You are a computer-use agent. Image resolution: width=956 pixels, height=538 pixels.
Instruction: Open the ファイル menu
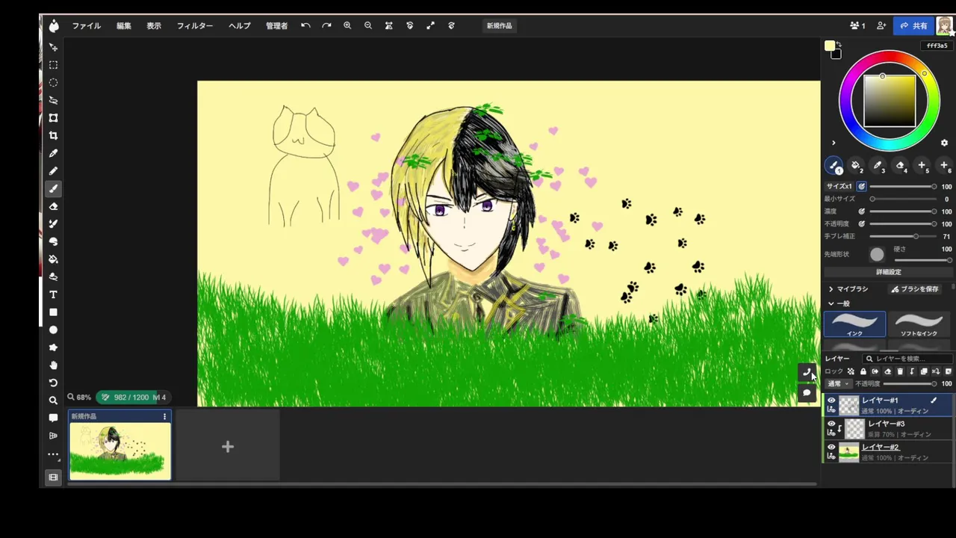pyautogui.click(x=86, y=25)
